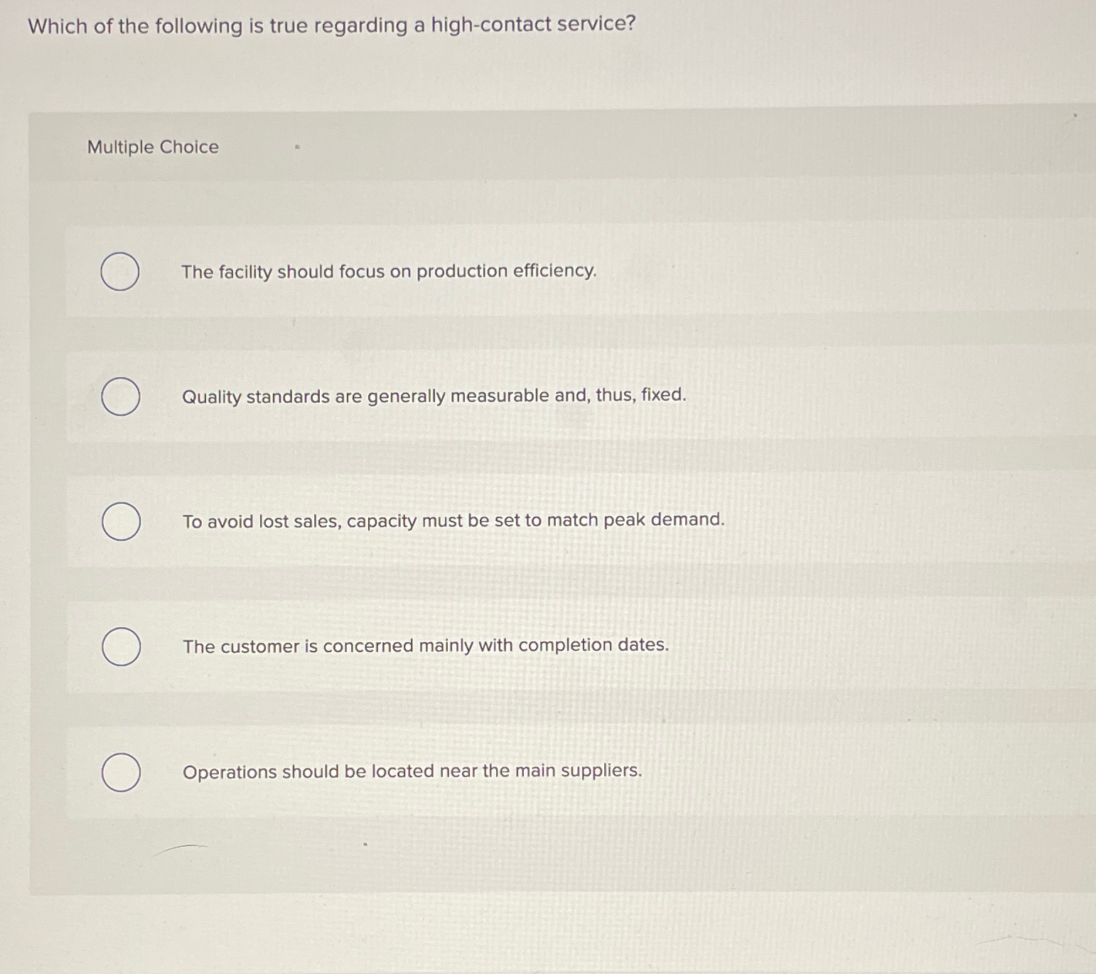This screenshot has height=974, width=1096.
Task: Click the curved mark below the last answer
Action: pos(179,848)
